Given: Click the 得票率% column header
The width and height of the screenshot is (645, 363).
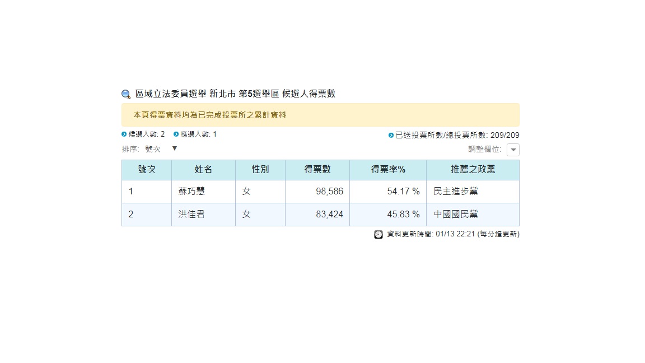Looking at the screenshot, I should tap(388, 170).
